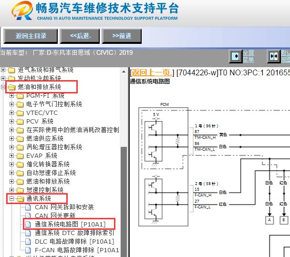Click the open 通讯系统 folder icon
The height and width of the screenshot is (257, 290).
click(20, 199)
